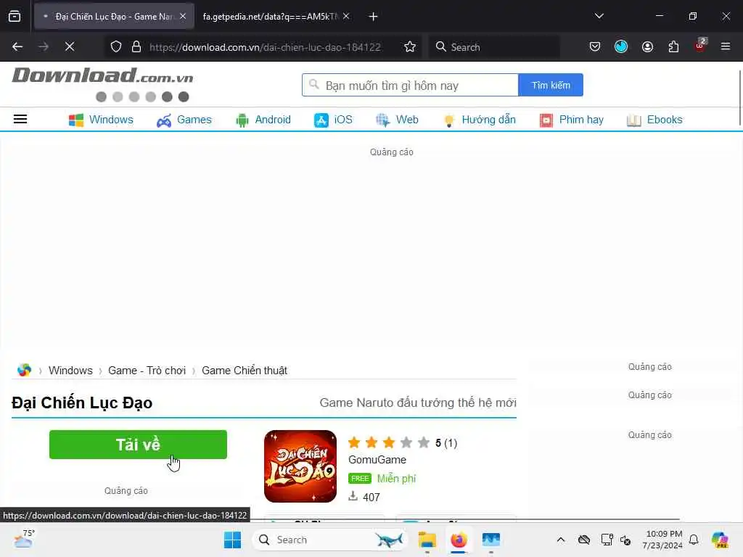Image resolution: width=743 pixels, height=557 pixels.
Task: Click the Đại Chiến Lục Đạo heading
Action: pyautogui.click(x=82, y=403)
